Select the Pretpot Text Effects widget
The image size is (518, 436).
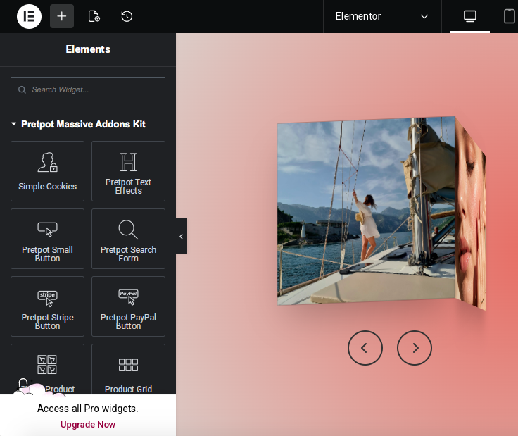128,171
